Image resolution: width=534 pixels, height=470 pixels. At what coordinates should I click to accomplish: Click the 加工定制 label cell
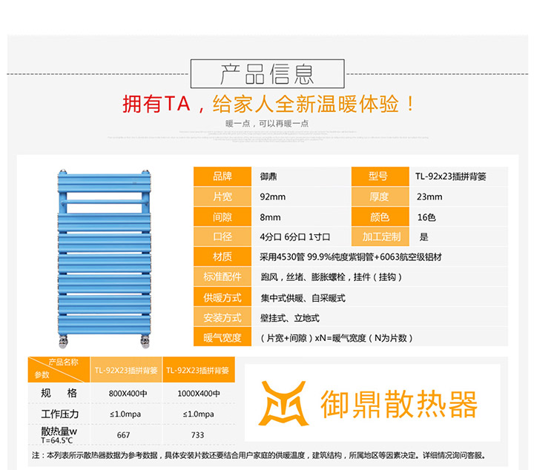(380, 236)
